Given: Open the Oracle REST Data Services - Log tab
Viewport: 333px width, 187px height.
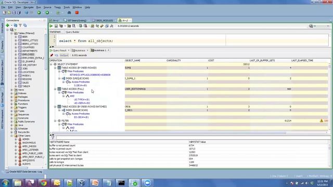Looking at the screenshot, I should tap(24, 172).
